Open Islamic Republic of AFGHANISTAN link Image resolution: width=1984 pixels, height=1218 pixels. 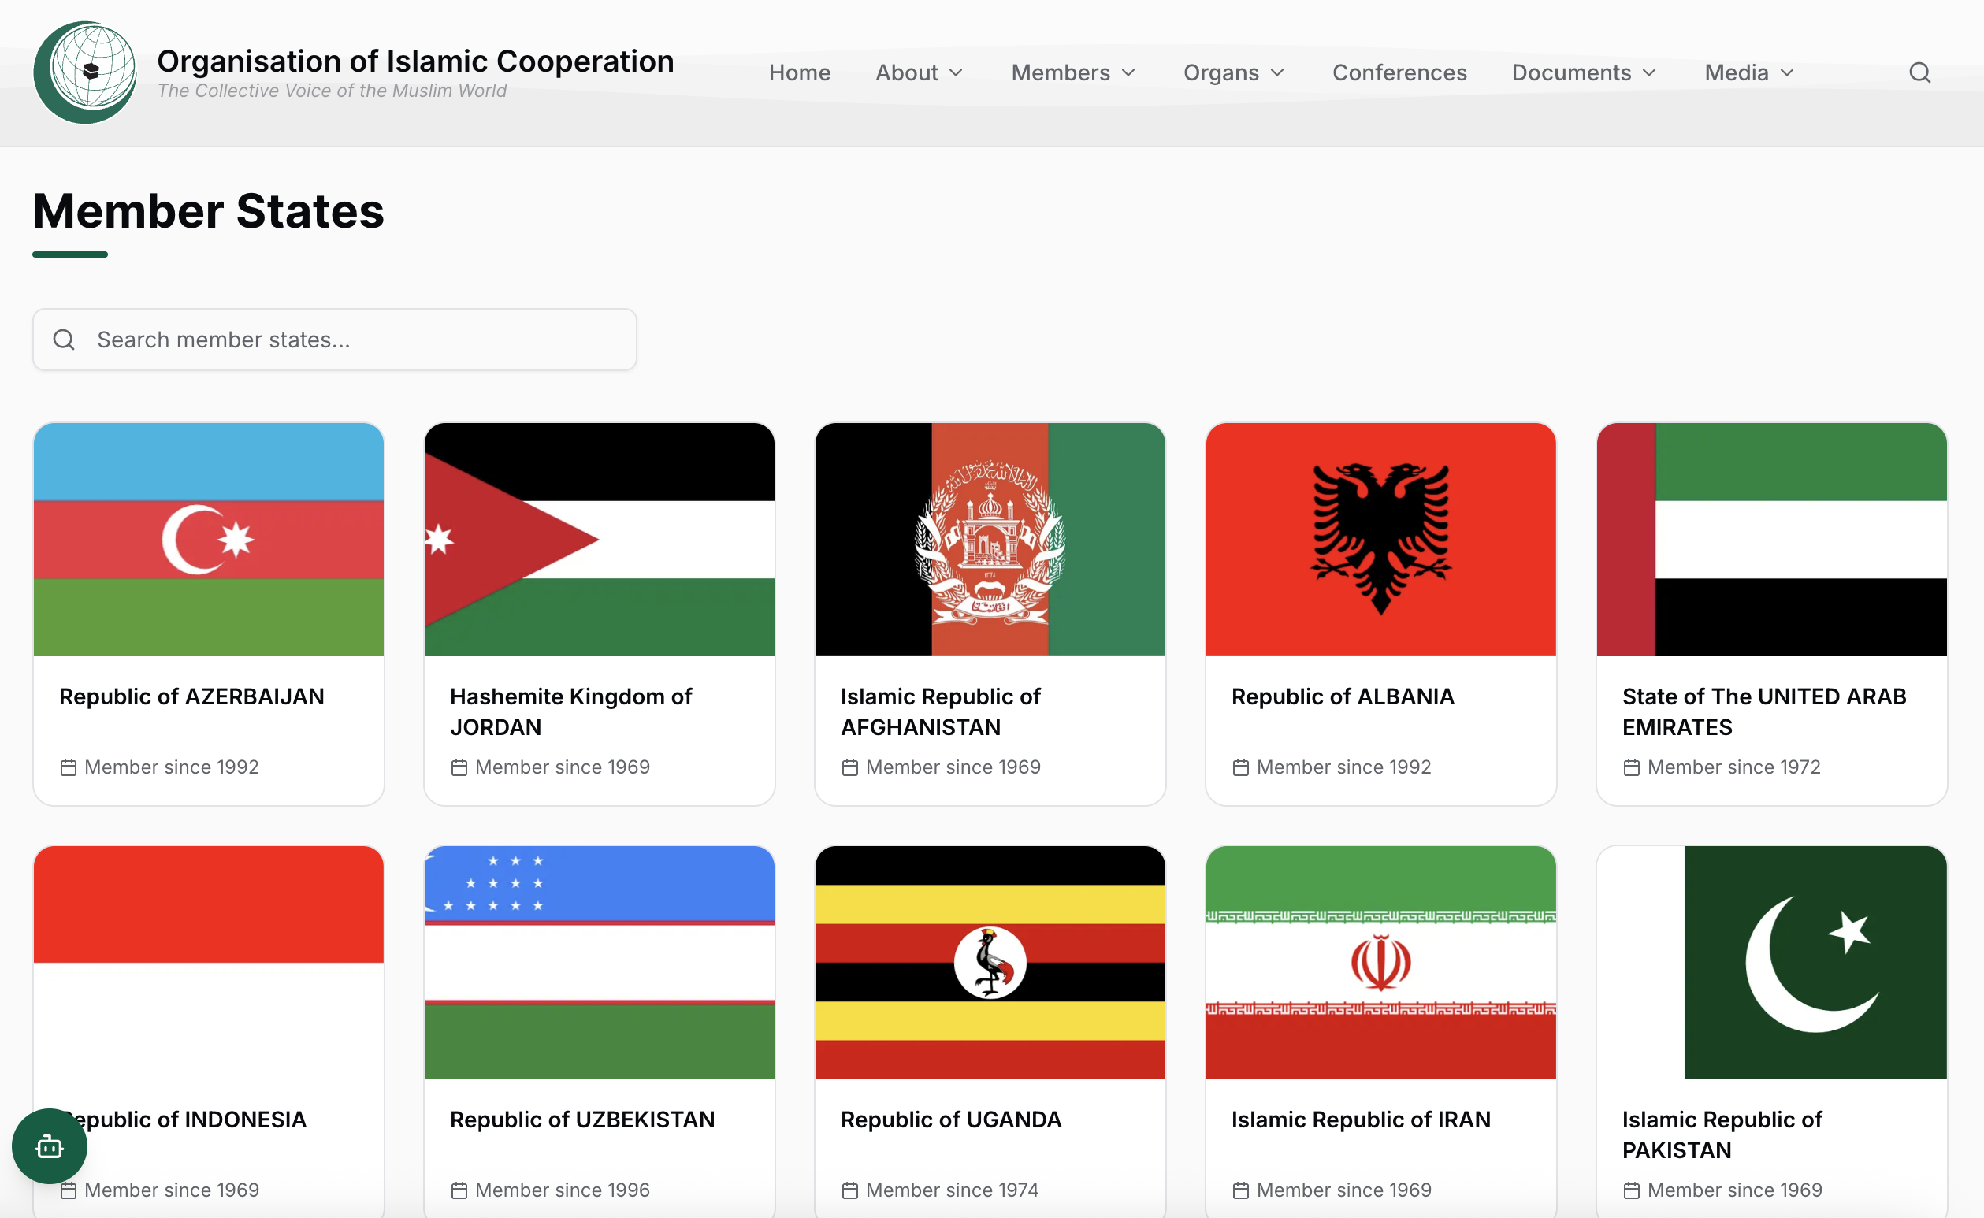click(x=940, y=712)
